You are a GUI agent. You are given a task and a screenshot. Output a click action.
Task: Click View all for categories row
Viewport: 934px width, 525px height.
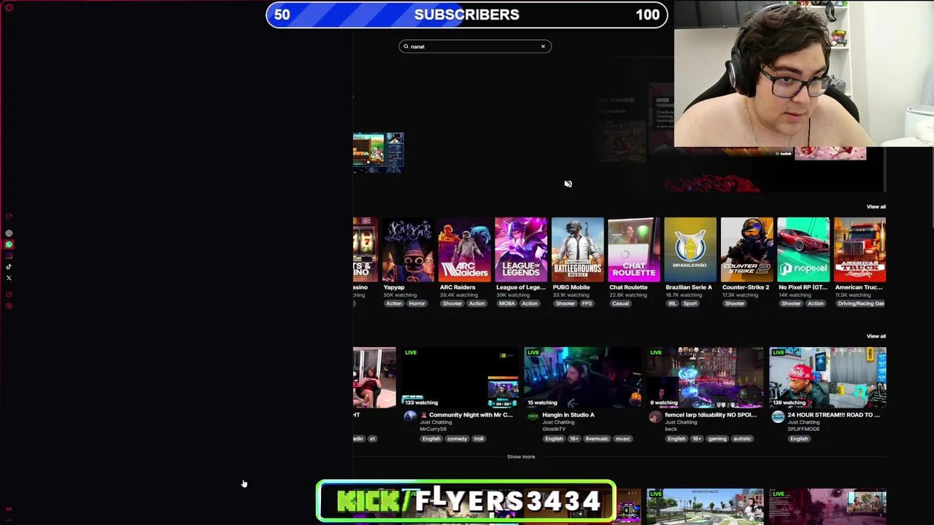click(x=876, y=207)
